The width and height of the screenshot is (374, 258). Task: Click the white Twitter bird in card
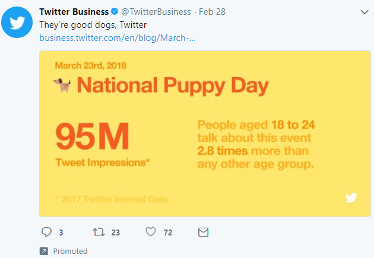[x=351, y=198]
